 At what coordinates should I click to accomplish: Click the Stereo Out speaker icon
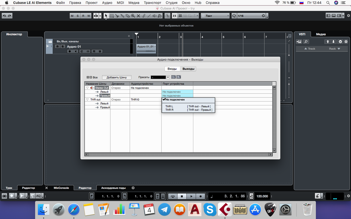click(92, 88)
